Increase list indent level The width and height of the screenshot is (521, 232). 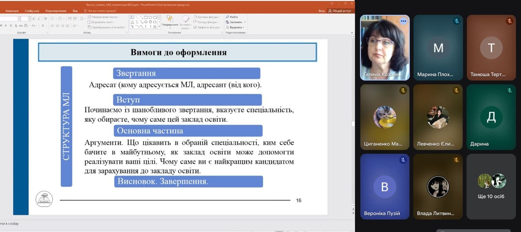click(x=75, y=19)
